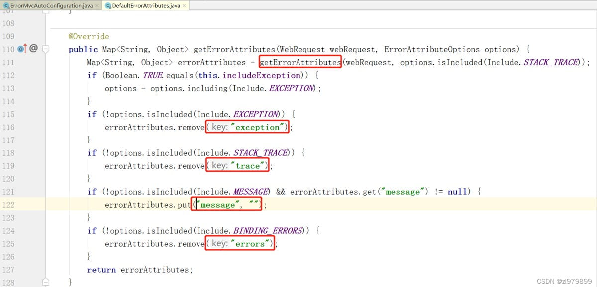Click the fold end marker on line 128
This screenshot has height=287, width=597.
pyautogui.click(x=46, y=283)
